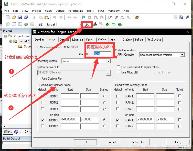Click the Build target icon
Screen dimensions: 193x151
coord(14,24)
